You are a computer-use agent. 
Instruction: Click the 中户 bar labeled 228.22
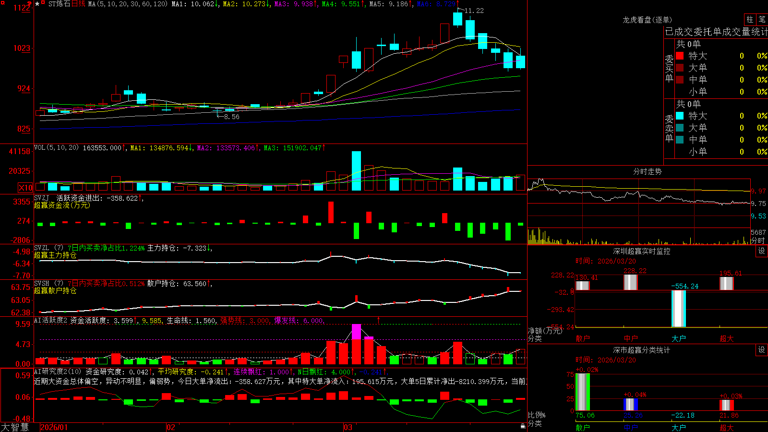tap(631, 282)
